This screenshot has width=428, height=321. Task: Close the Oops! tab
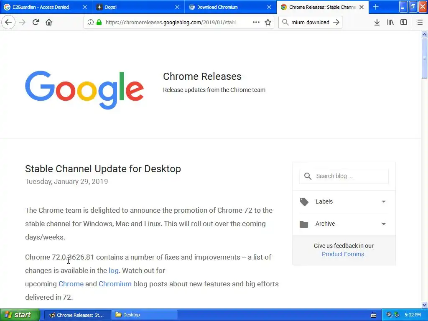177,7
